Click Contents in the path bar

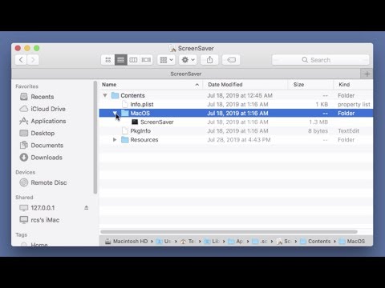[319, 241]
